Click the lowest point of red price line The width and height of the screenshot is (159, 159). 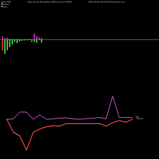coord(26,150)
